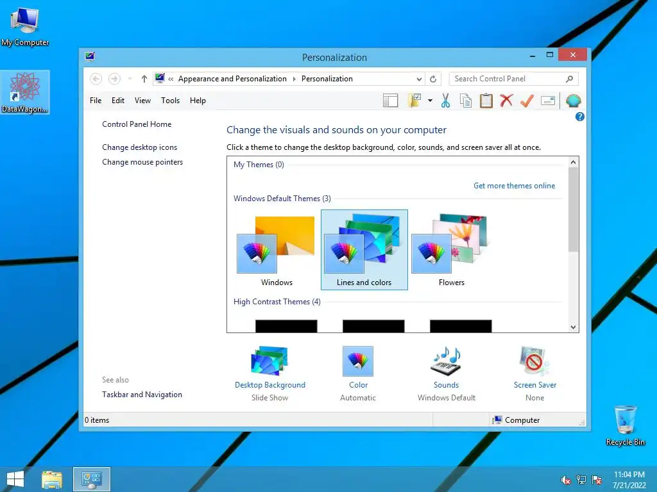The height and width of the screenshot is (492, 657).
Task: Open the Tools menu
Action: click(x=170, y=101)
